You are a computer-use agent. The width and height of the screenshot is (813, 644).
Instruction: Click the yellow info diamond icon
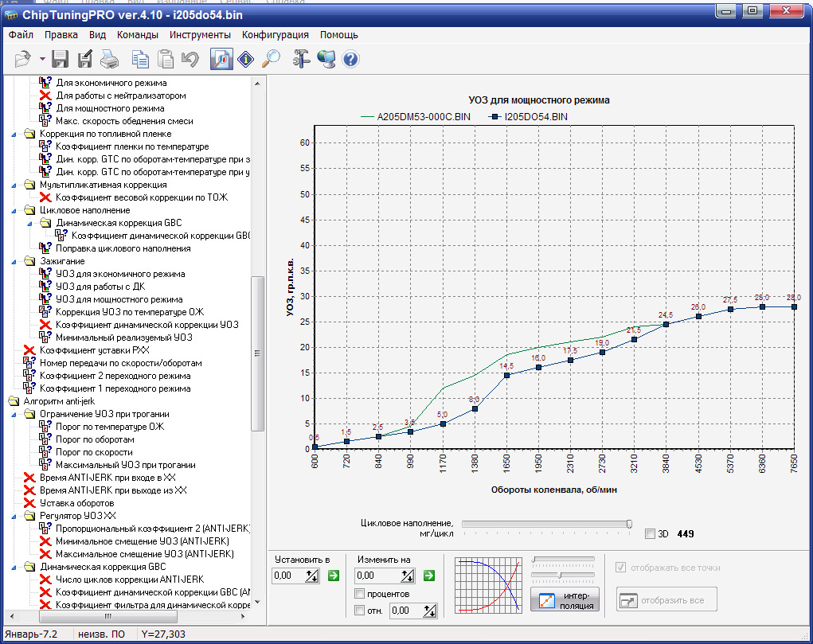(x=246, y=59)
